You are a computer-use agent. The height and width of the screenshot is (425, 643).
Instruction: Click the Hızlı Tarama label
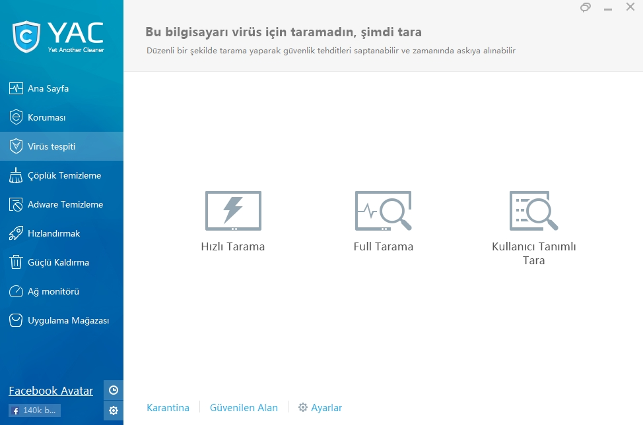pyautogui.click(x=233, y=246)
